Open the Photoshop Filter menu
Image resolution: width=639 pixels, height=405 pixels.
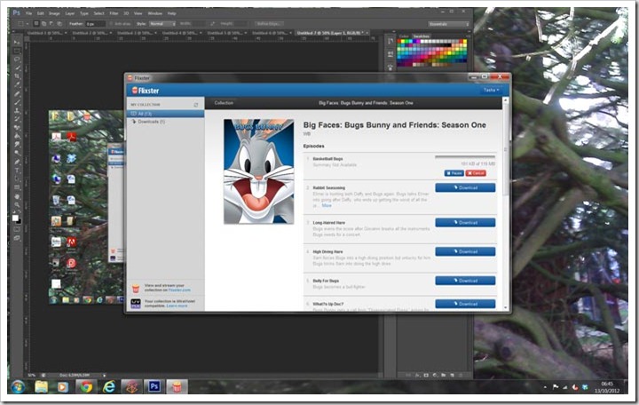[x=114, y=13]
